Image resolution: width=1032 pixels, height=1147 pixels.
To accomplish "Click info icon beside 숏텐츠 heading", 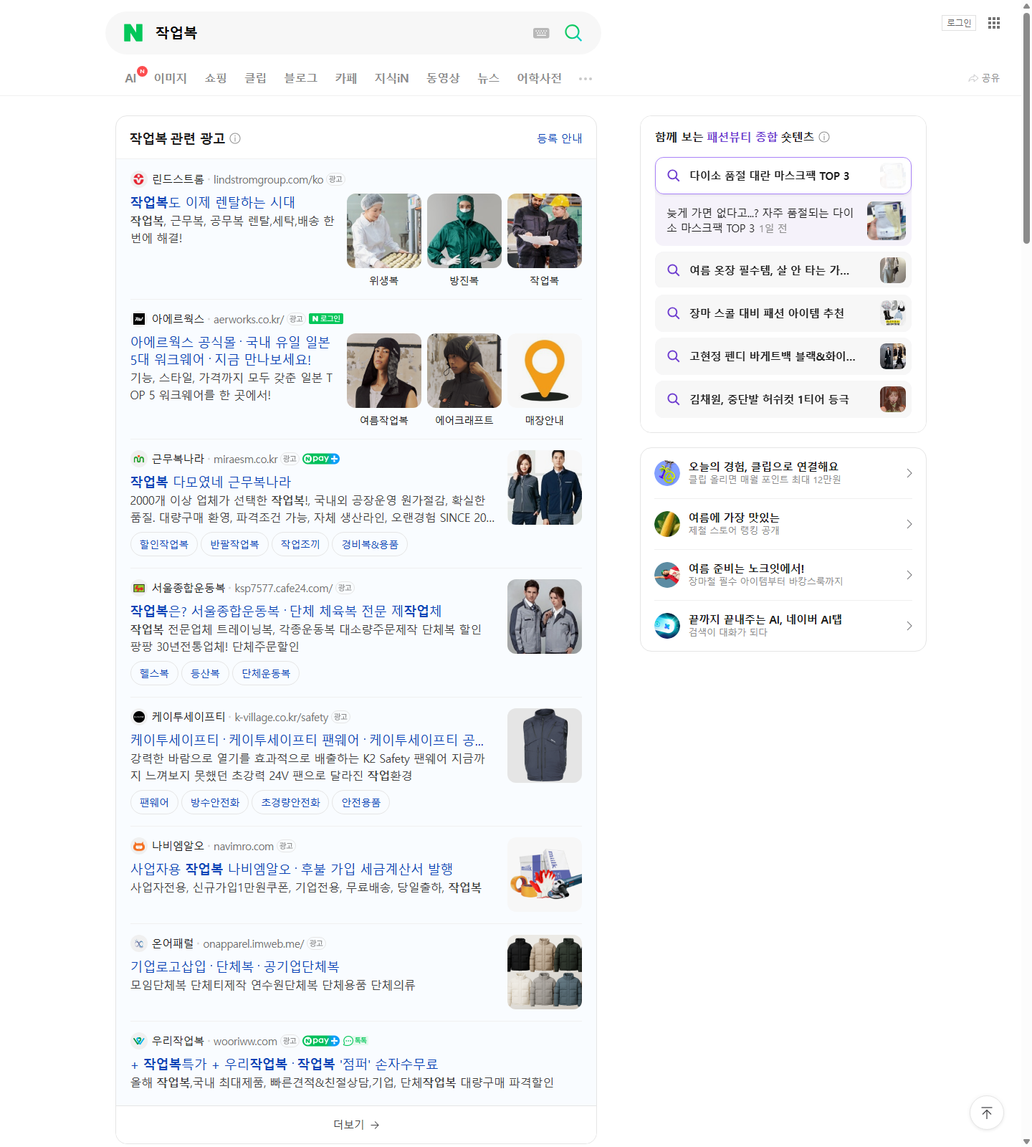I will pyautogui.click(x=824, y=137).
